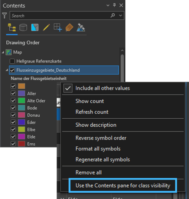Uncheck the Aller class checkbox
The width and height of the screenshot is (189, 199).
13,93
